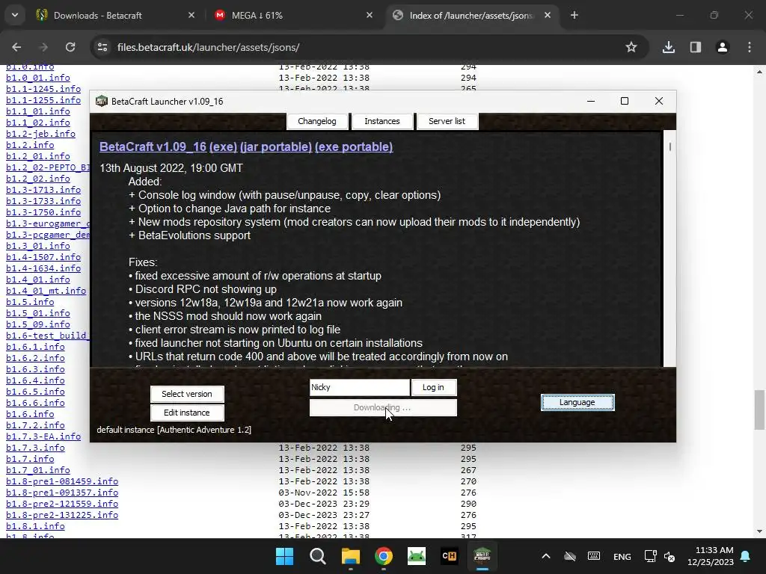Click Log in button
Screen dimensions: 766x574
(x=433, y=387)
